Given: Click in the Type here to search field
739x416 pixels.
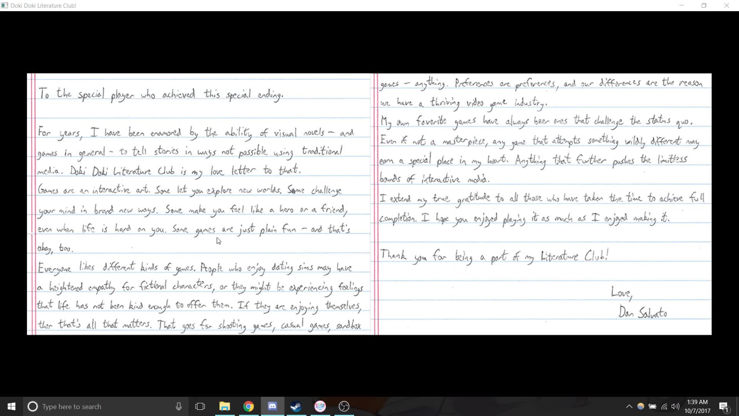Looking at the screenshot, I should (104, 406).
